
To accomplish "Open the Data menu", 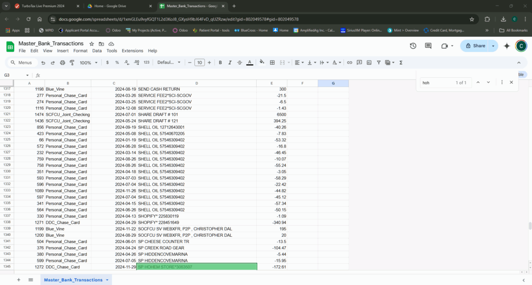I will [97, 51].
